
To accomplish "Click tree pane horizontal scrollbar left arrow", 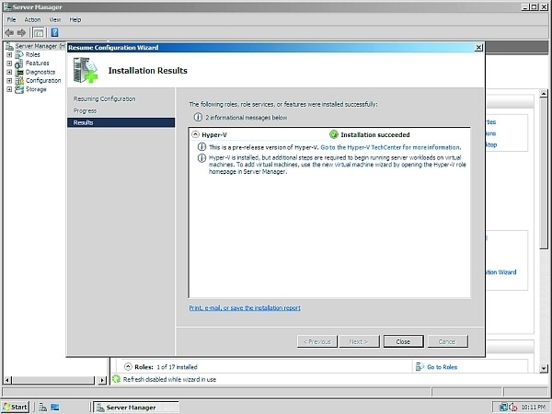I will coord(7,380).
